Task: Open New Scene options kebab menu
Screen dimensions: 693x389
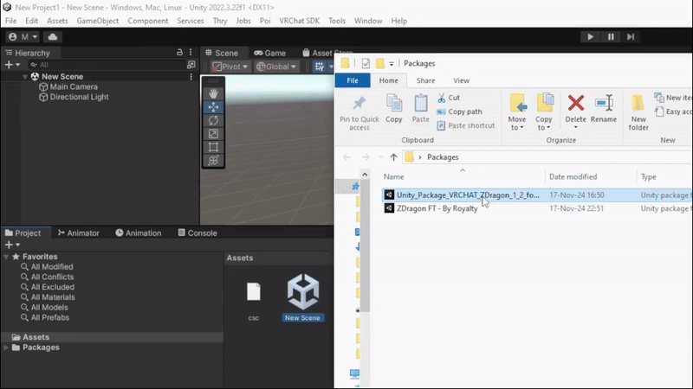Action: [191, 77]
